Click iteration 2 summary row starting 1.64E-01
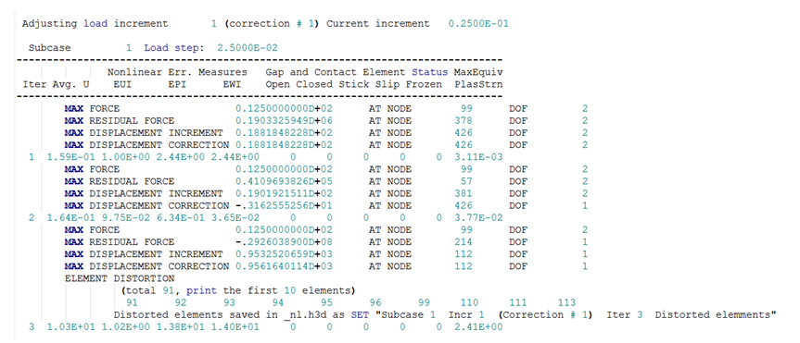This screenshot has width=800, height=343. click(265, 218)
